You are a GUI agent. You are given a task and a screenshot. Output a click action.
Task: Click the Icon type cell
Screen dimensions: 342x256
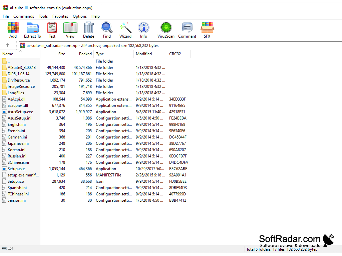tap(99, 181)
